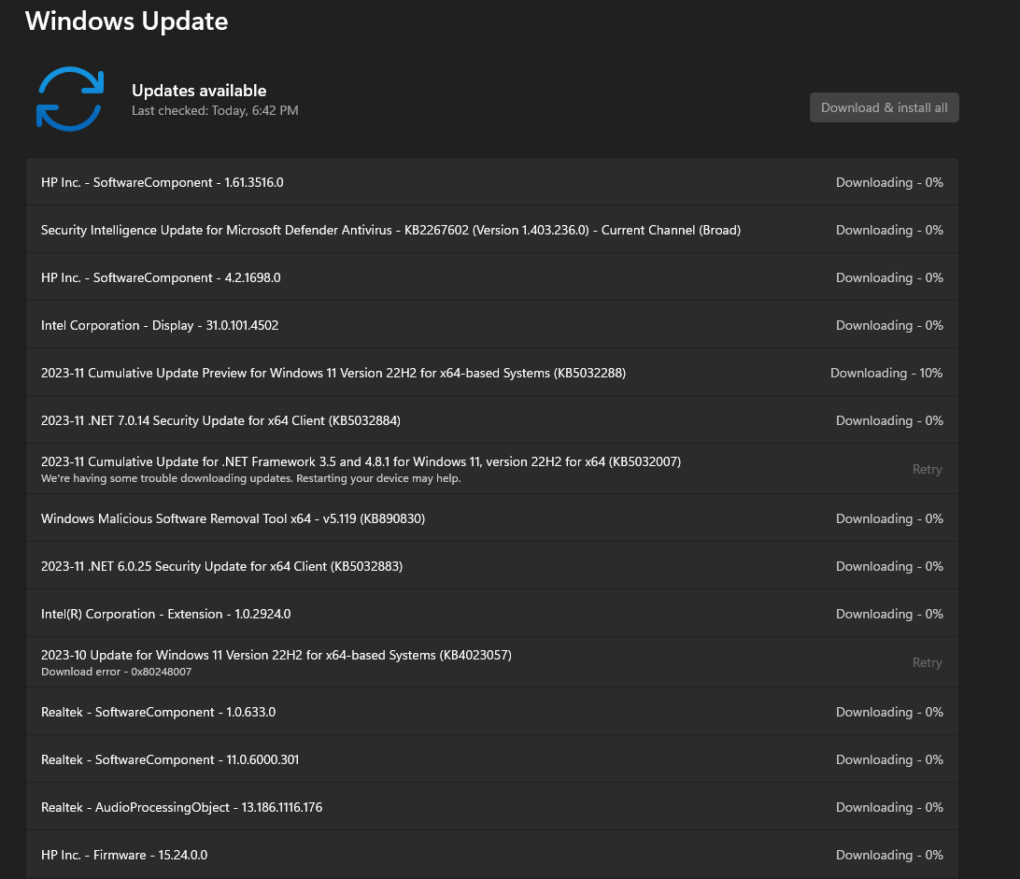Click Downloading - 0% status for .NET 6.0.25 update
This screenshot has width=1020, height=879.
click(889, 567)
